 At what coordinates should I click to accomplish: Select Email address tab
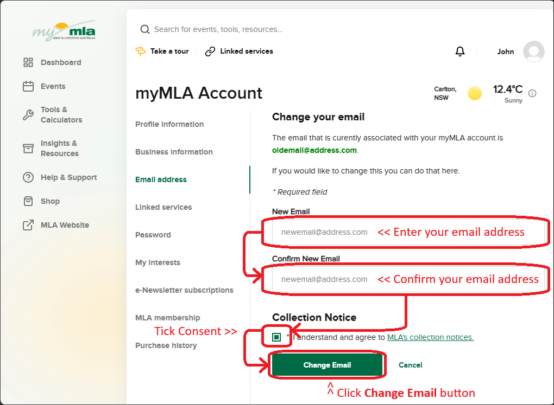coord(161,179)
